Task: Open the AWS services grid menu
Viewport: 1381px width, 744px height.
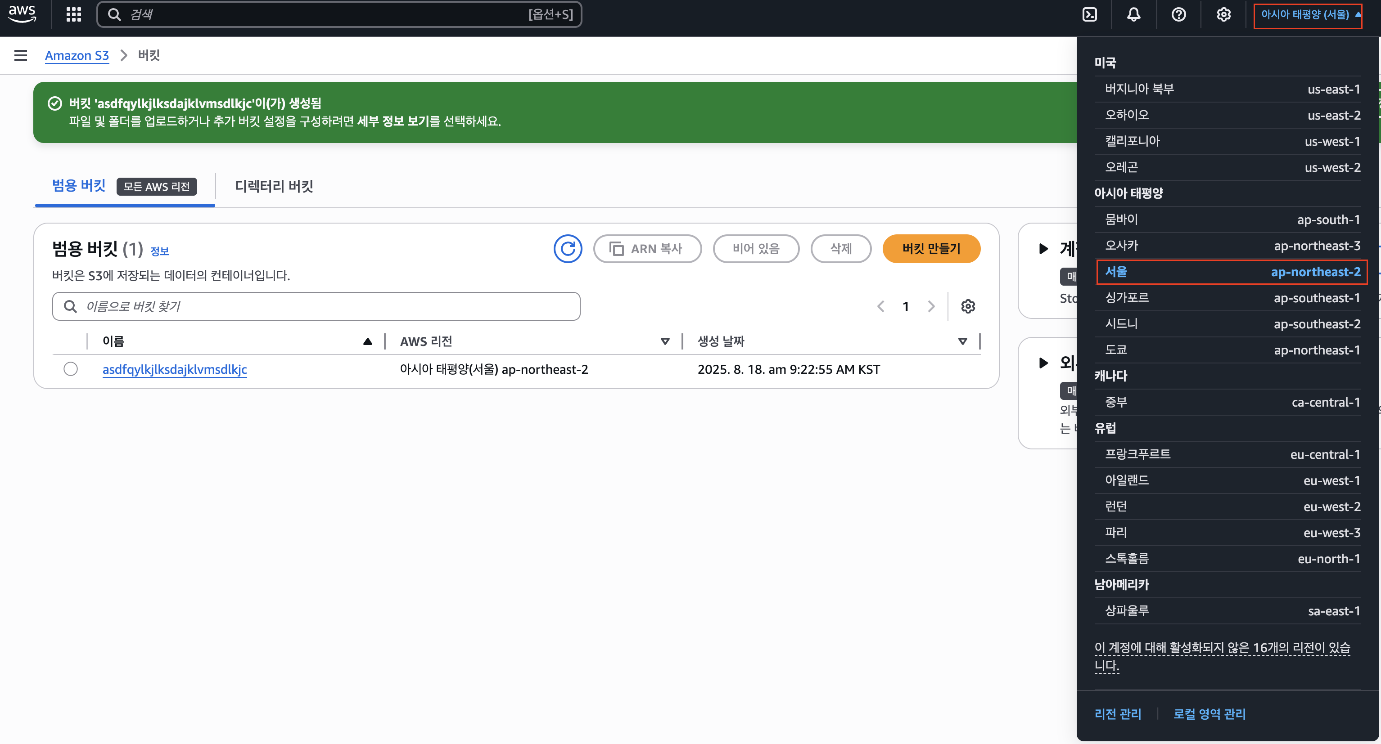Action: point(73,14)
